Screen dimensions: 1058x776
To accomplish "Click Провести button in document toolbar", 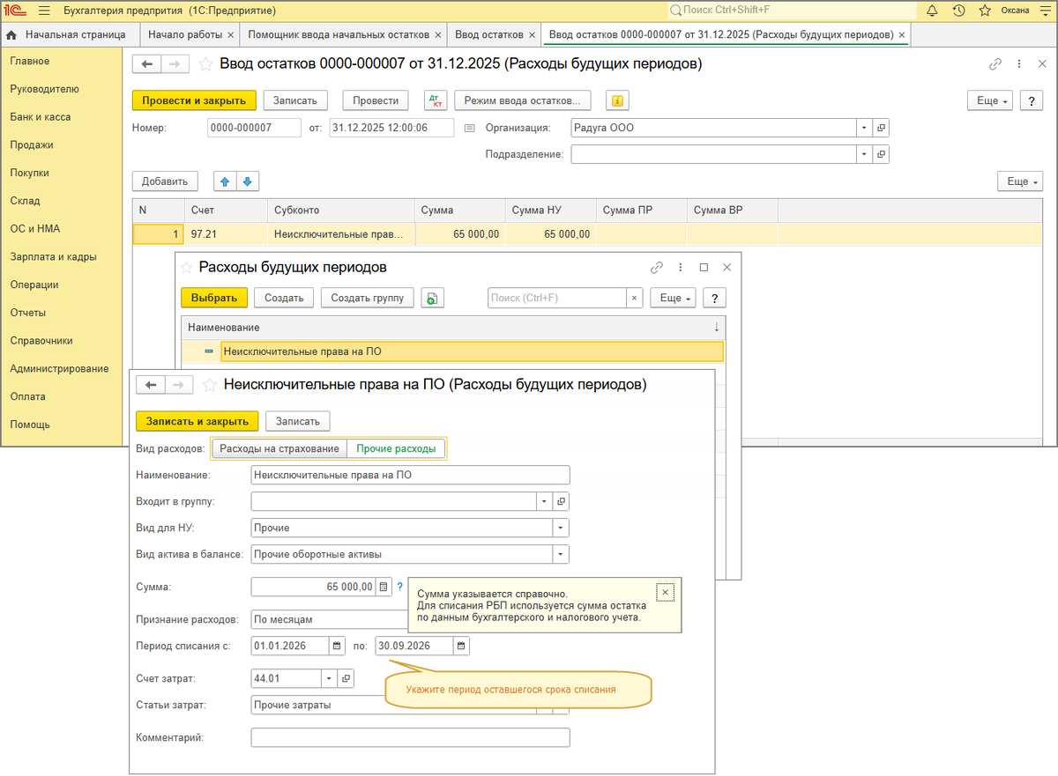I will [376, 100].
